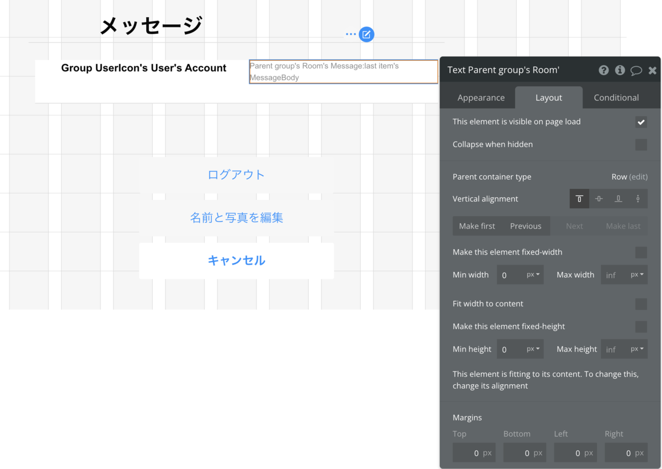Image resolution: width=662 pixels, height=469 pixels.
Task: Click the panel title 'Text Parent group's Room''
Action: click(503, 70)
